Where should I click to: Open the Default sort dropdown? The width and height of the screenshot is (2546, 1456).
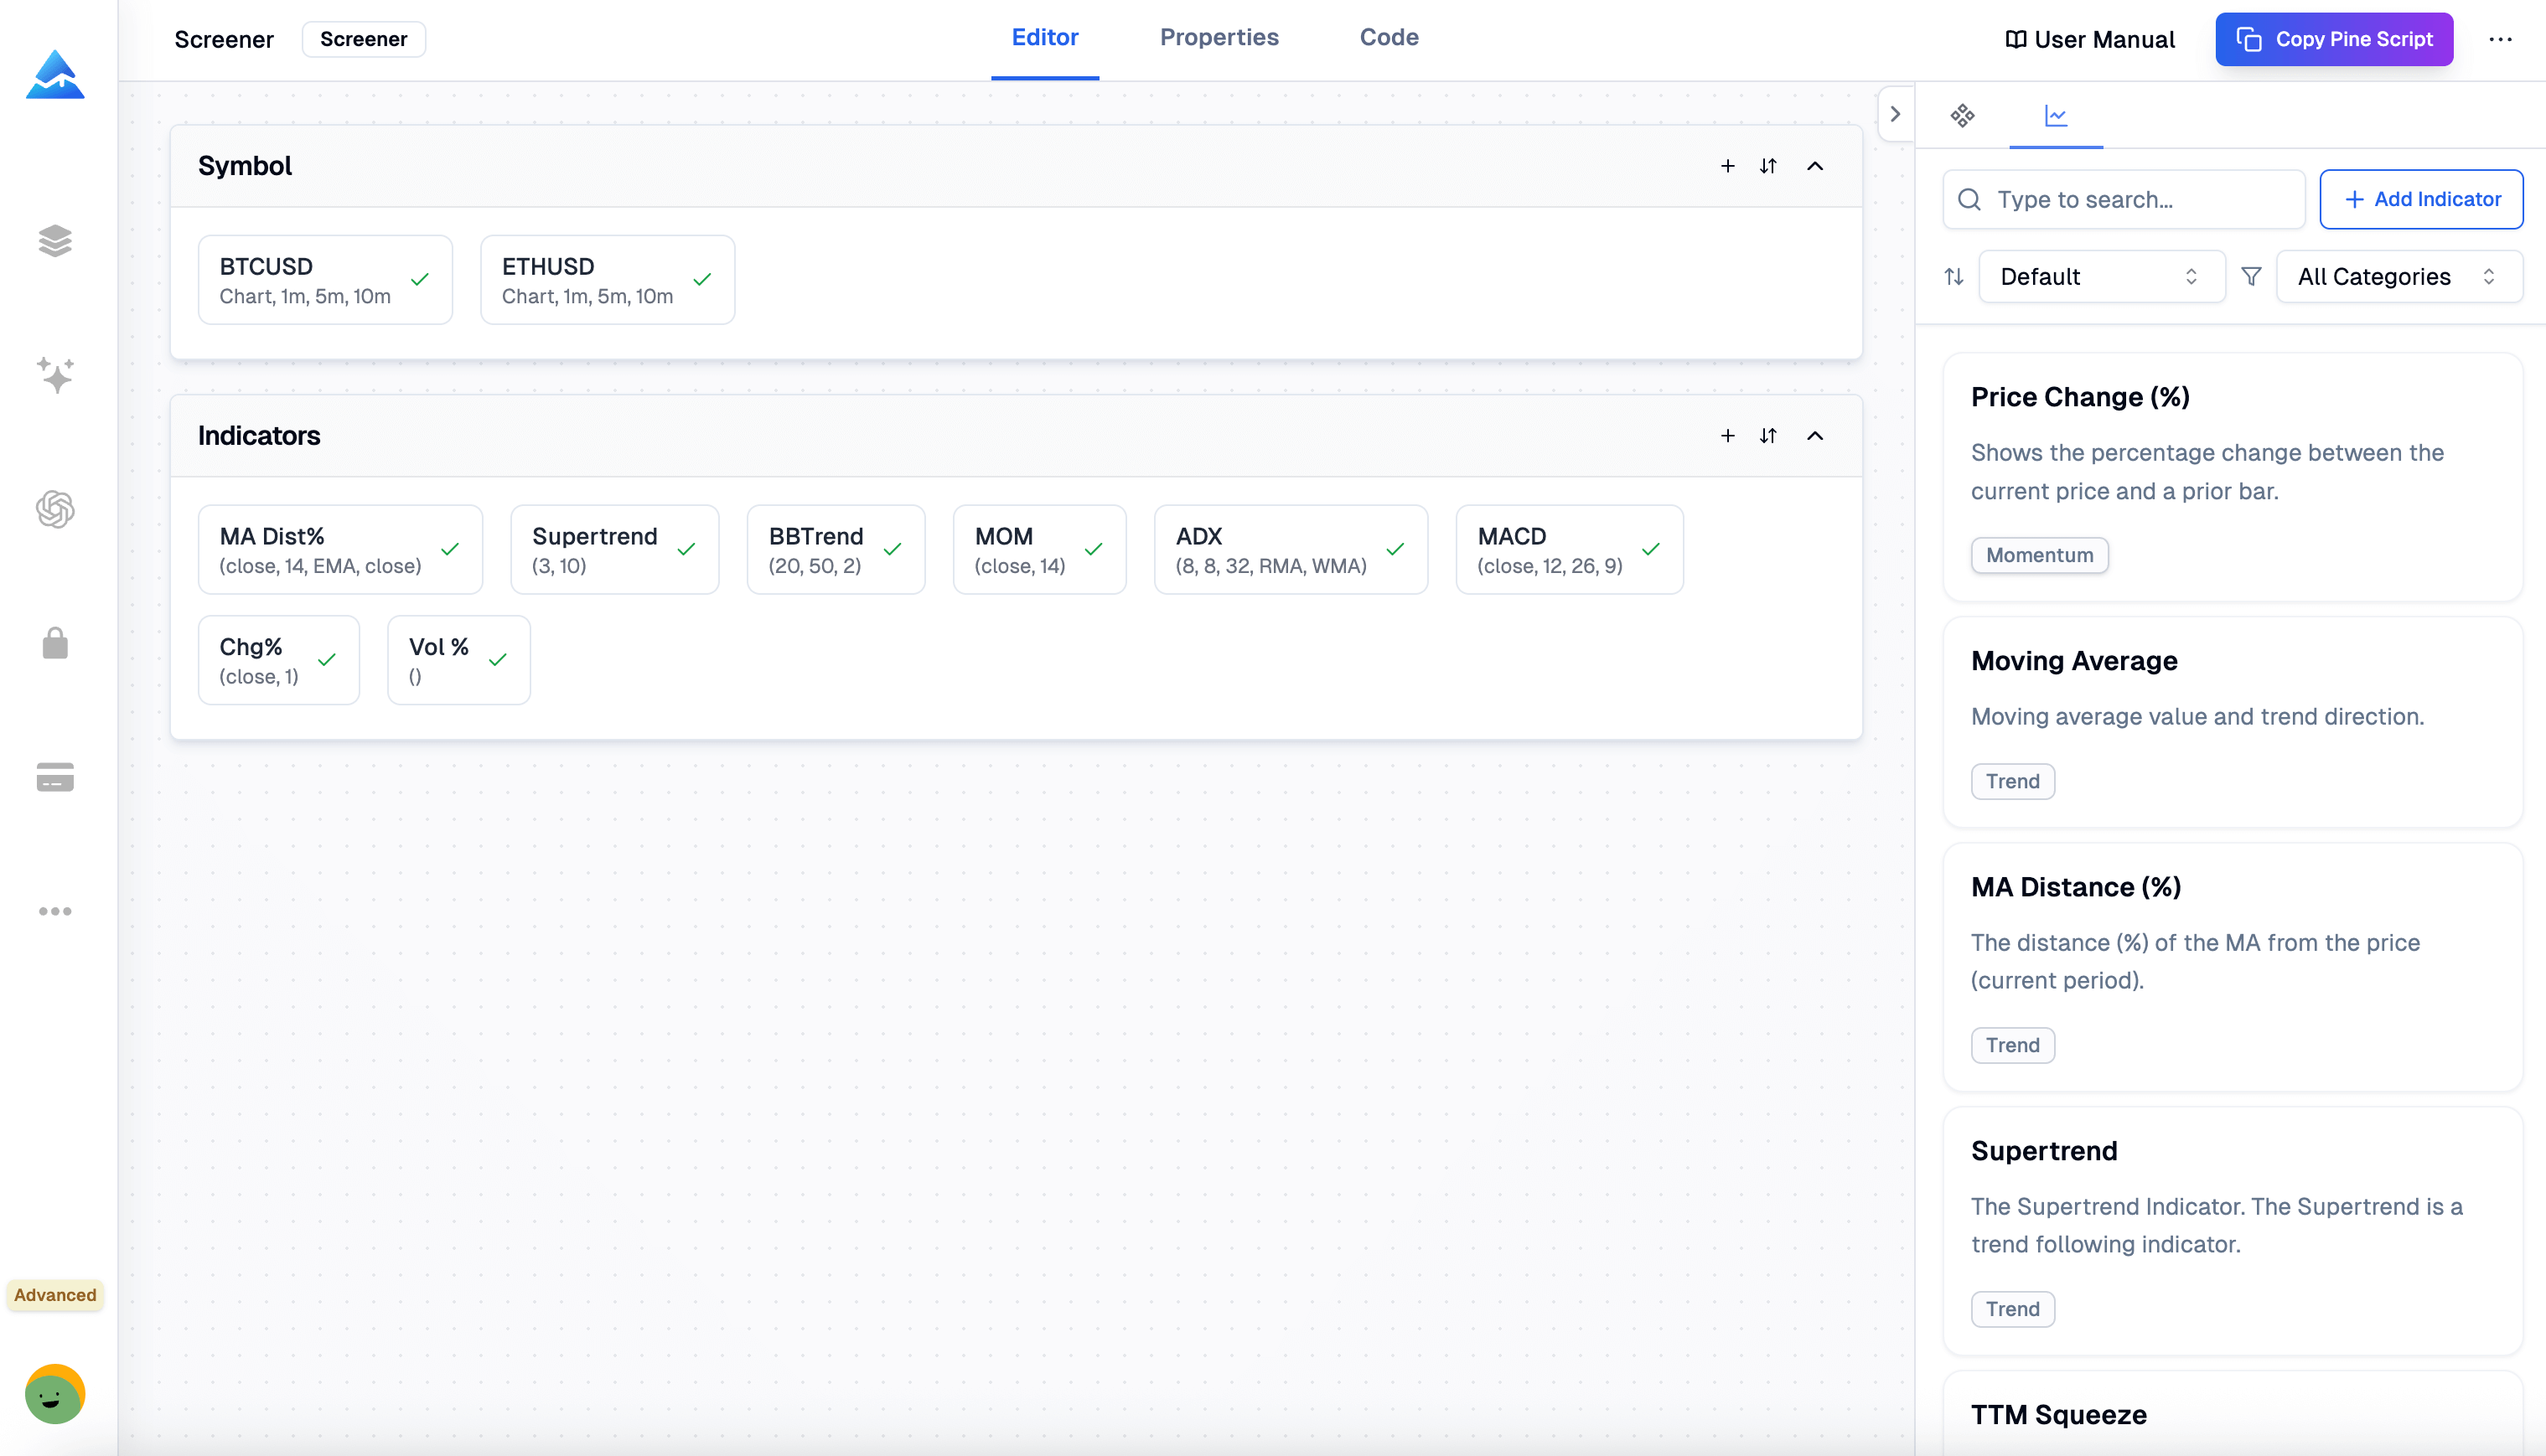[x=2101, y=277]
